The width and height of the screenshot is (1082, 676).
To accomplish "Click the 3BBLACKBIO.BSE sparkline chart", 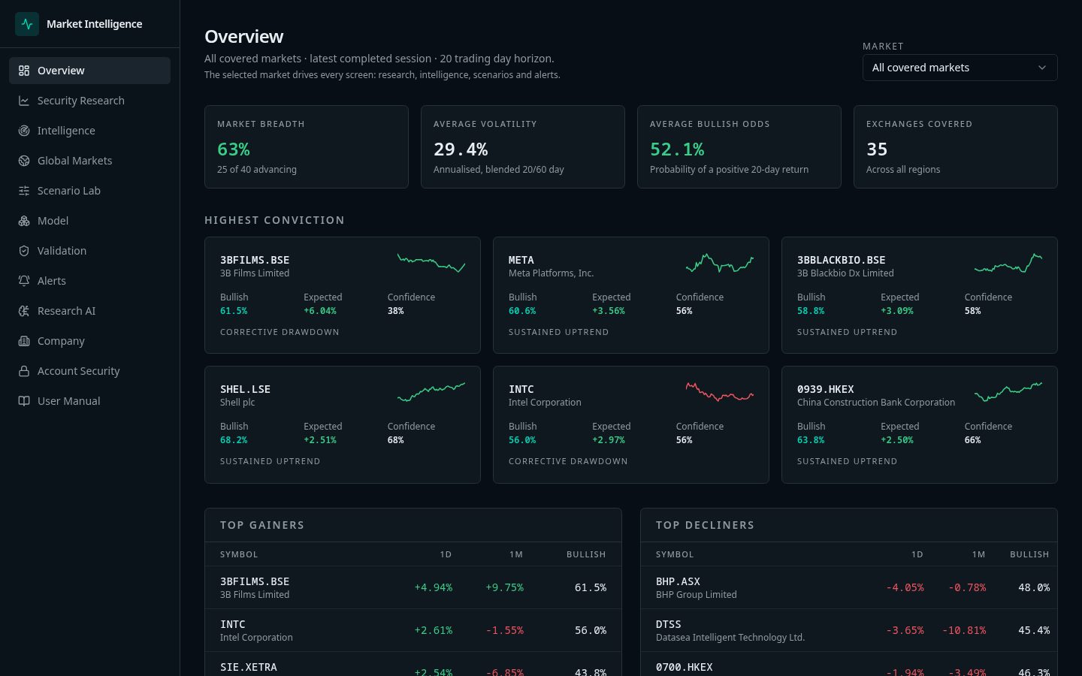I will [1008, 263].
